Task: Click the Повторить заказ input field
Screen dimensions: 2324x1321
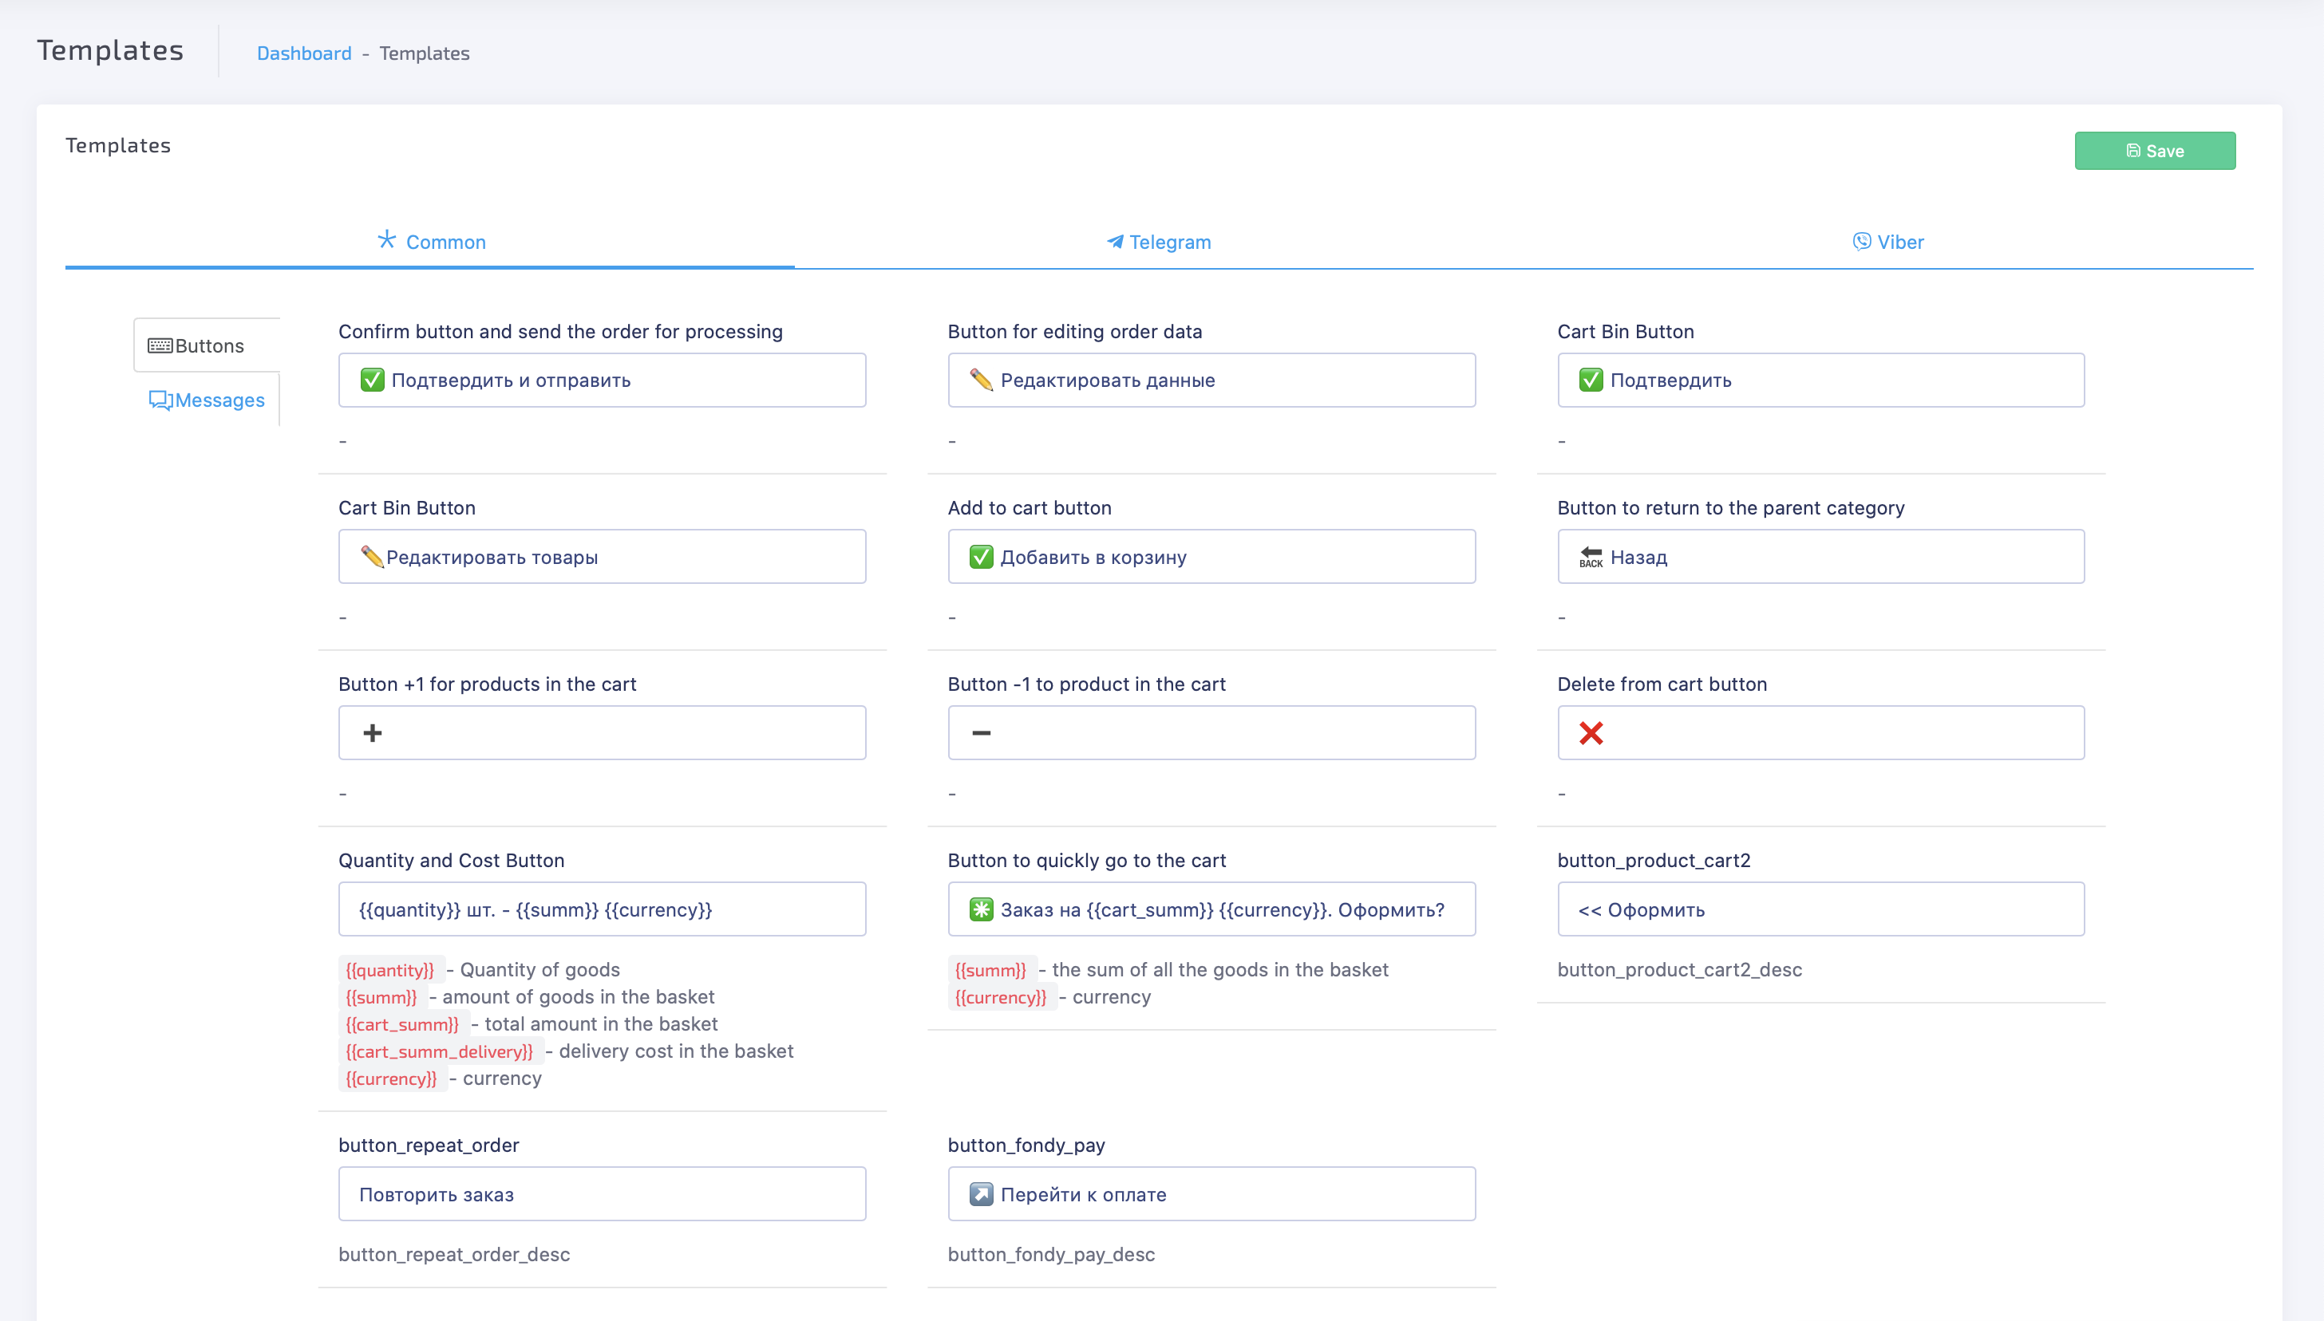Action: pos(602,1193)
